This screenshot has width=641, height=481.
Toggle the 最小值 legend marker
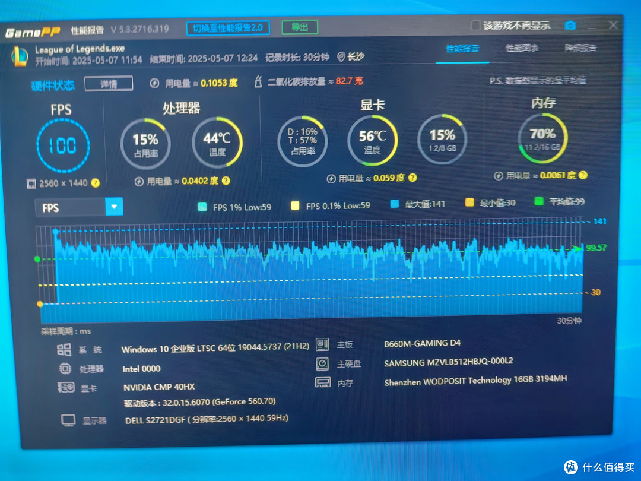coord(469,202)
